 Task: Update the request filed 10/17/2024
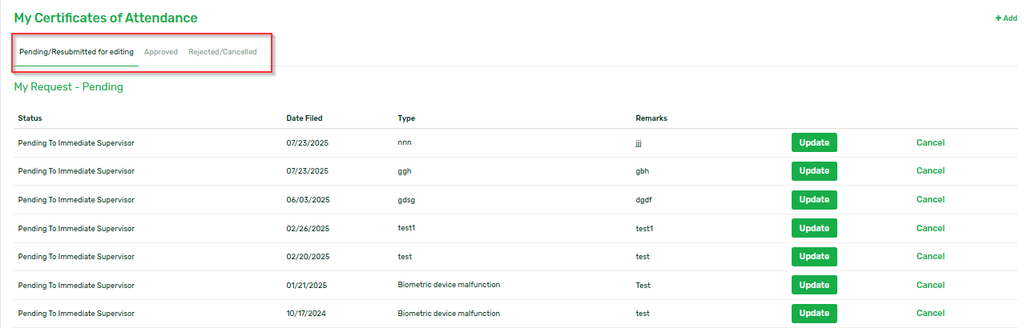[x=814, y=314]
